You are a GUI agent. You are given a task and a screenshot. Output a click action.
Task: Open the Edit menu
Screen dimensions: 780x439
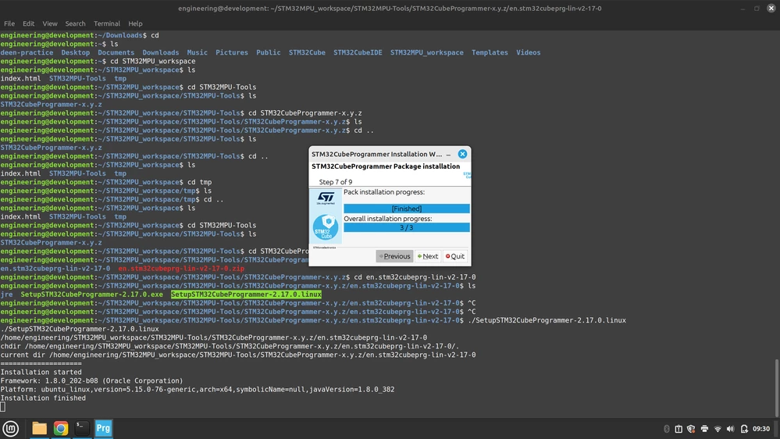click(28, 23)
